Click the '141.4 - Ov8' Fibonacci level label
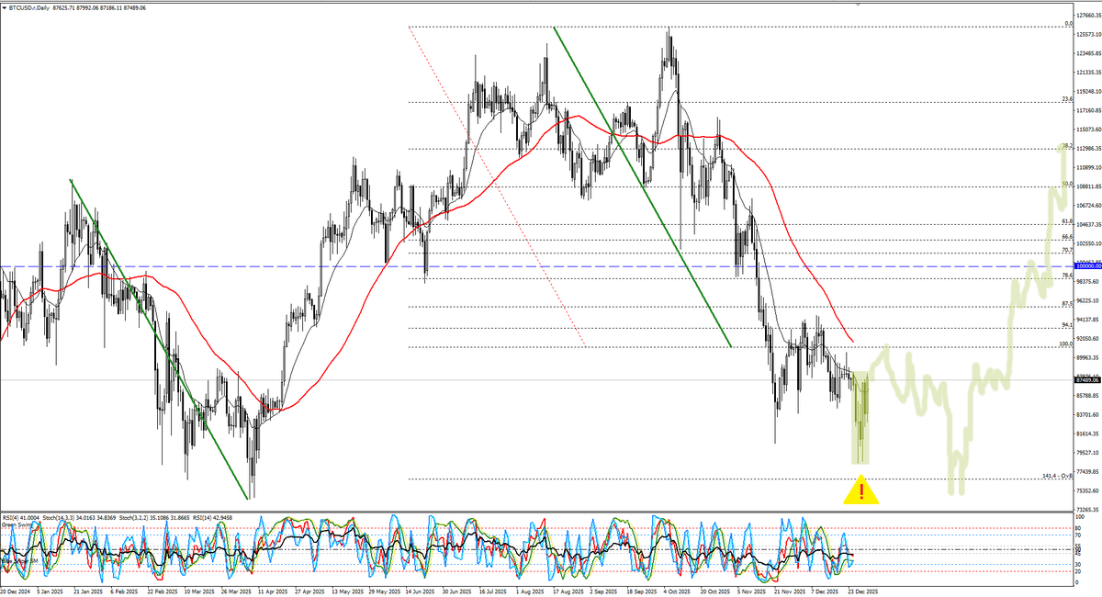1102x597 pixels. tap(1057, 476)
